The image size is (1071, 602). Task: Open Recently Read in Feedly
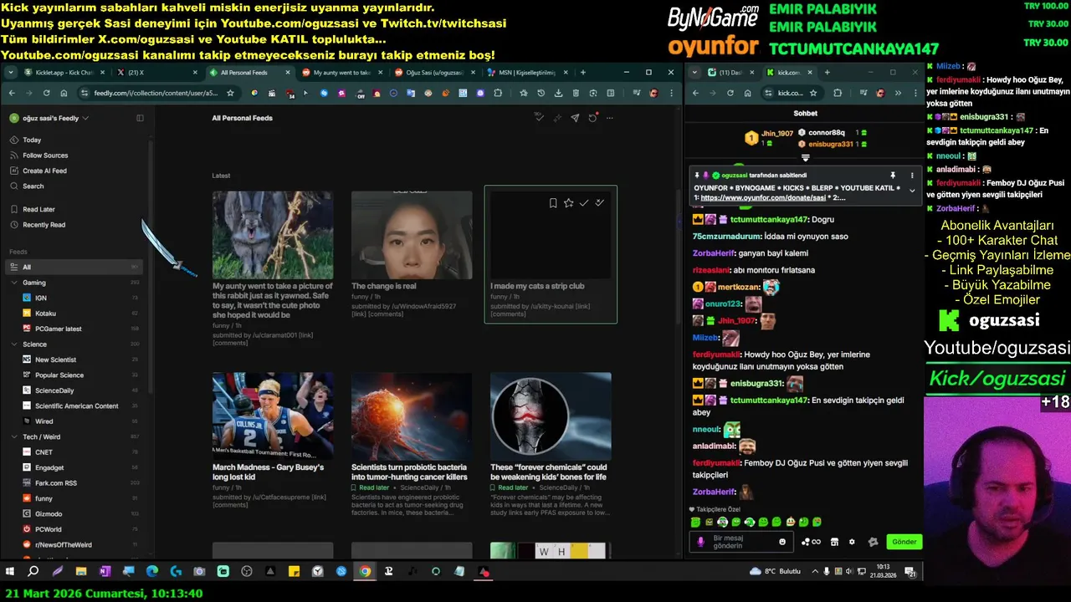[44, 225]
